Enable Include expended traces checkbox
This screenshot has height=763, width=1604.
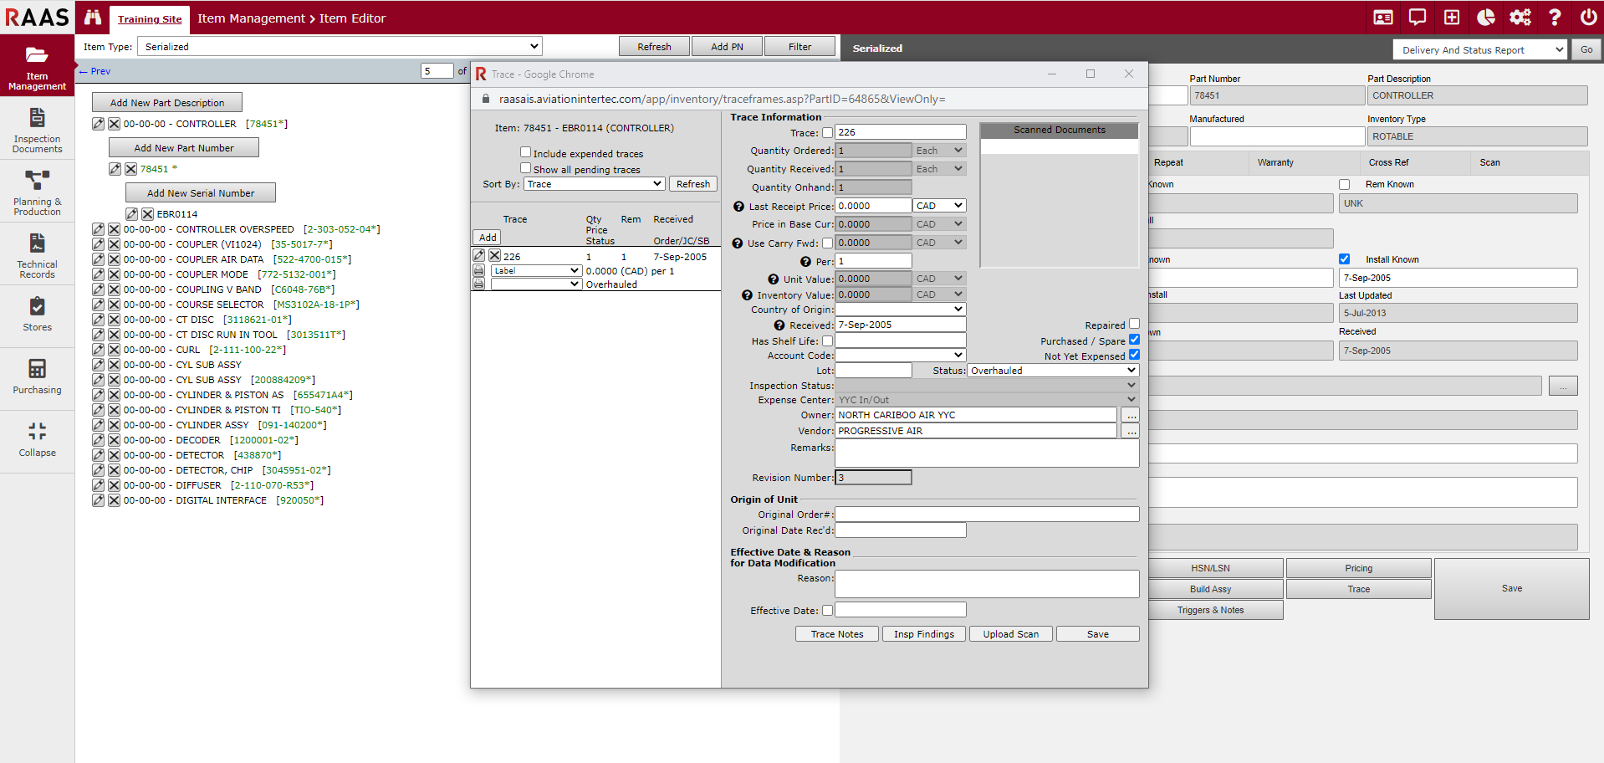(x=525, y=152)
